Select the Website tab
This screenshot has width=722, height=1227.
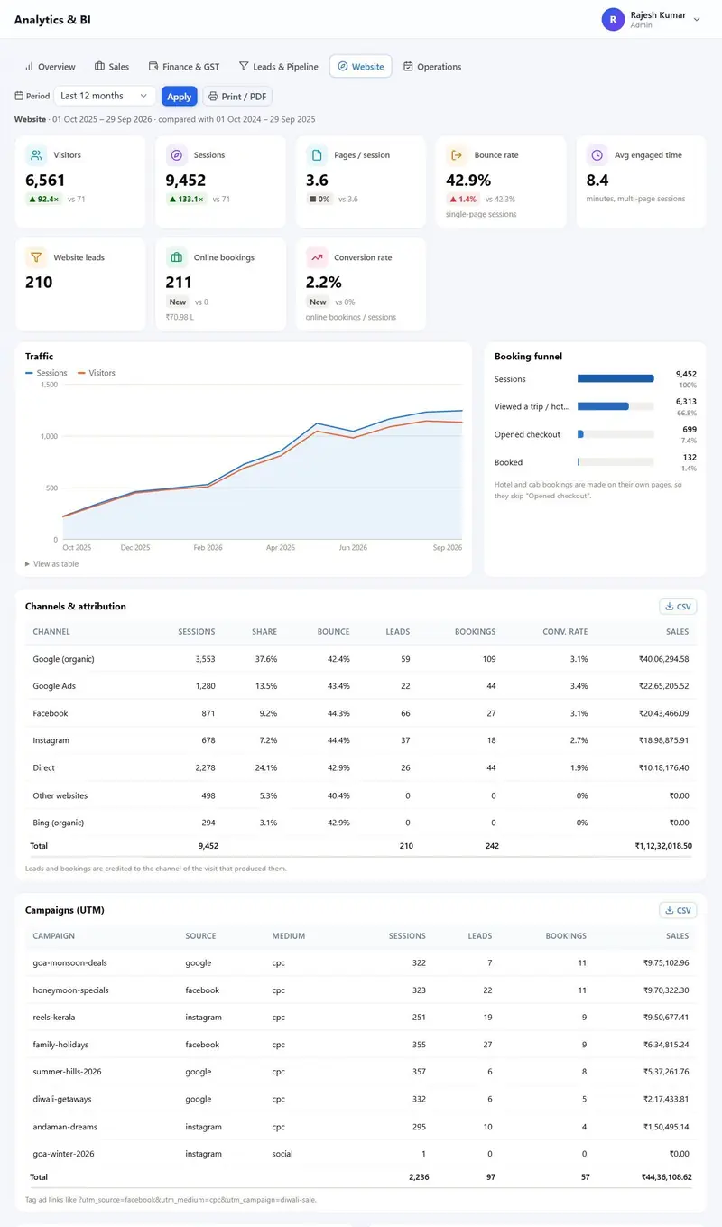(x=361, y=67)
